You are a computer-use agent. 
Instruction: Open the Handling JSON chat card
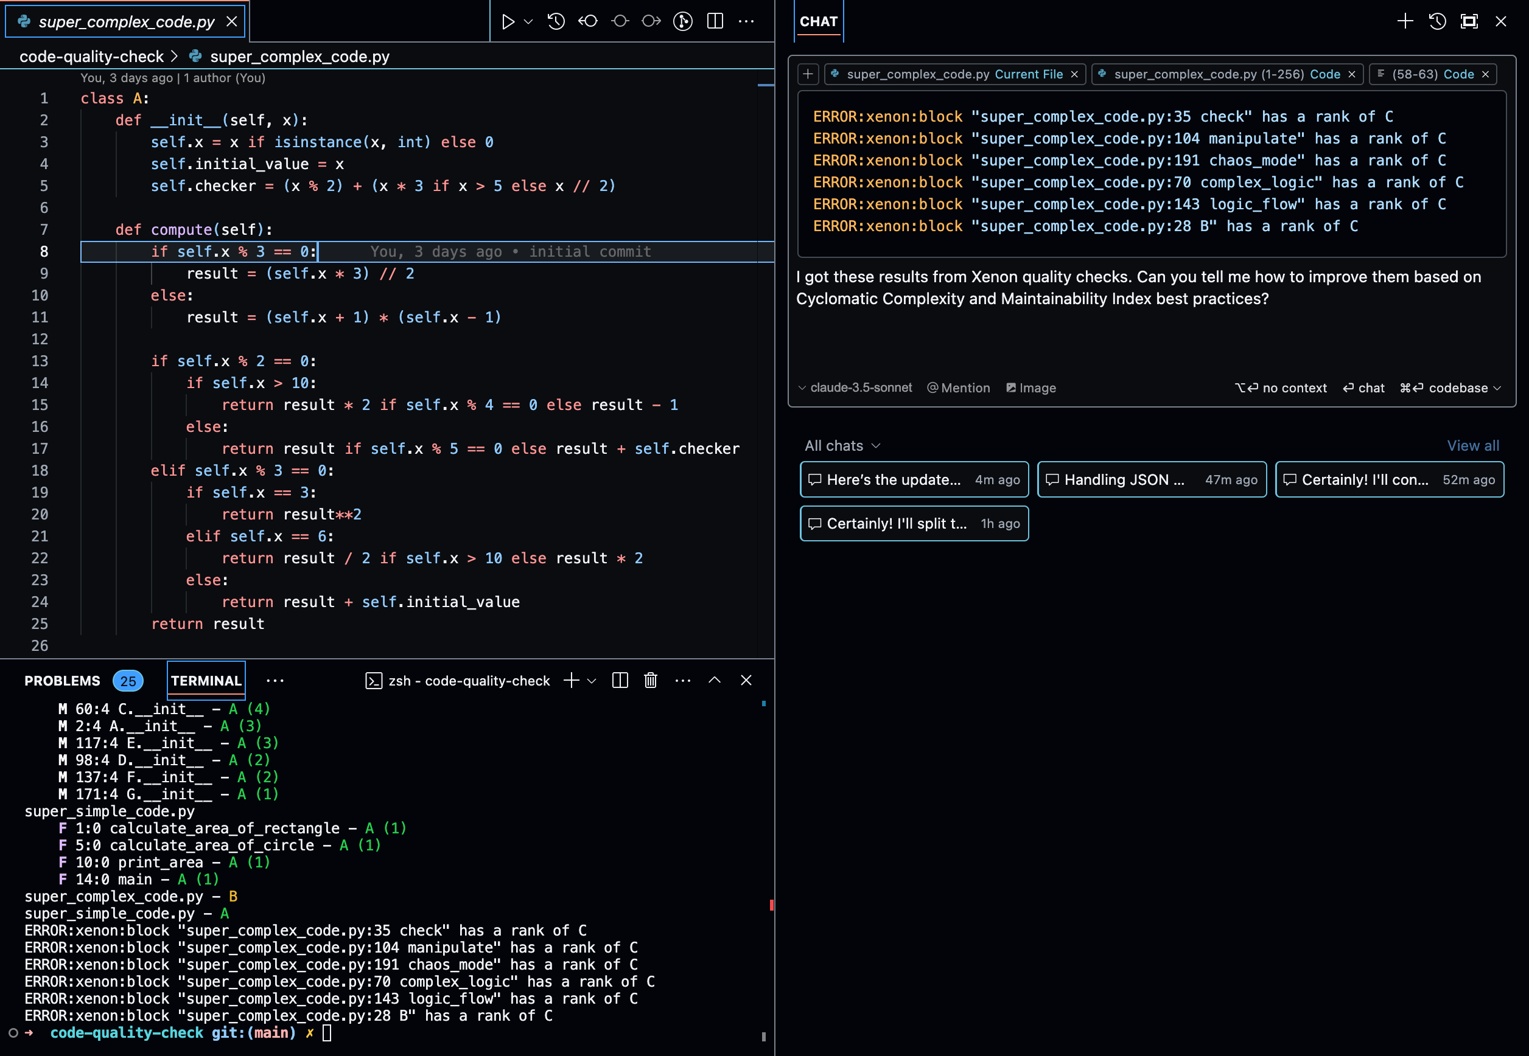coord(1151,479)
